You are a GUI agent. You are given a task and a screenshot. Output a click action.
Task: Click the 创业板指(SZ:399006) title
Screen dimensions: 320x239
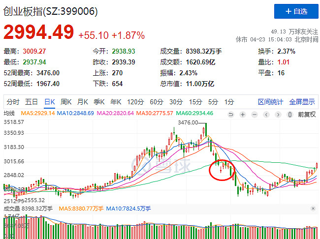point(50,11)
